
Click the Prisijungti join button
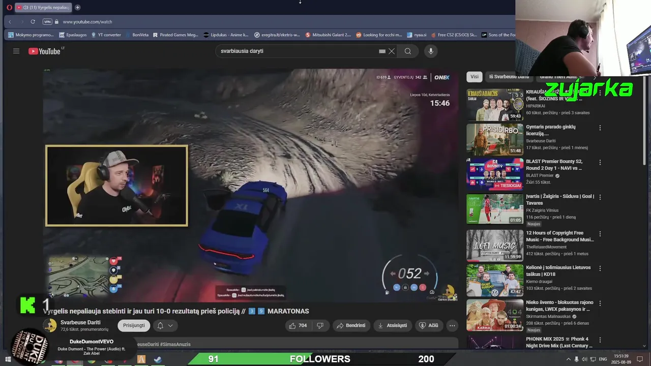click(x=134, y=325)
